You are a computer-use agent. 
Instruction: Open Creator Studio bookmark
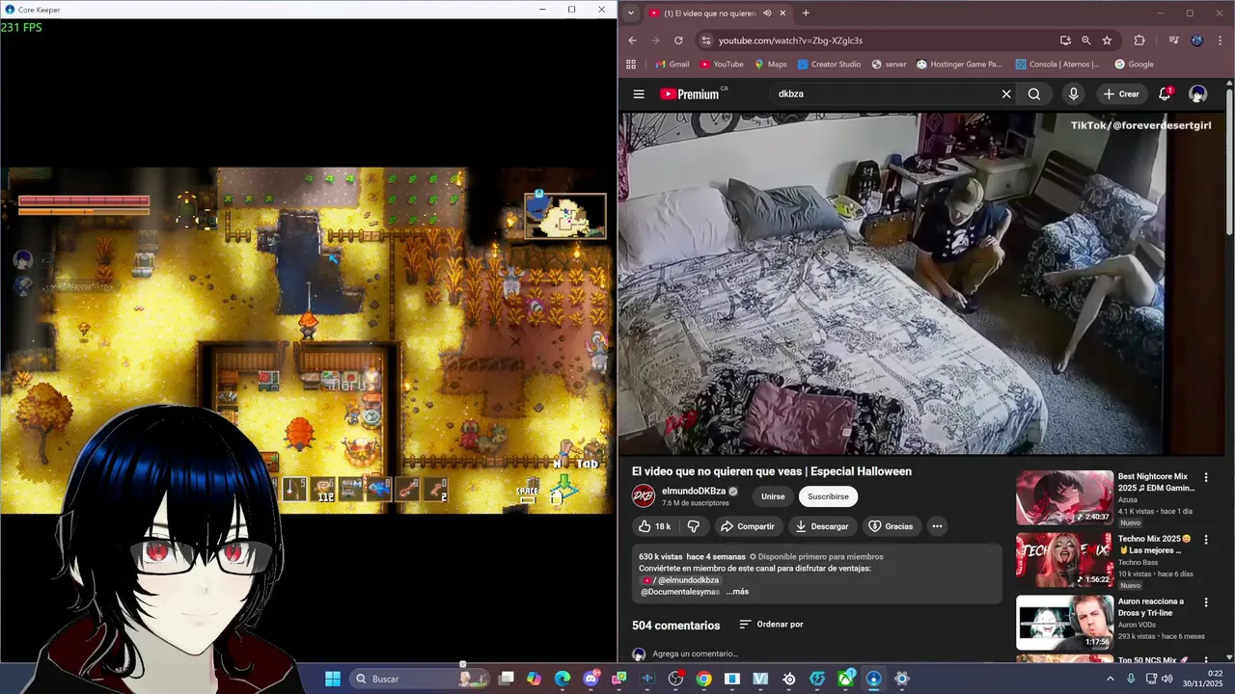click(828, 65)
